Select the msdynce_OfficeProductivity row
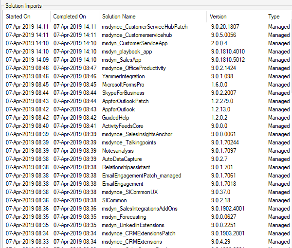 tap(147, 68)
